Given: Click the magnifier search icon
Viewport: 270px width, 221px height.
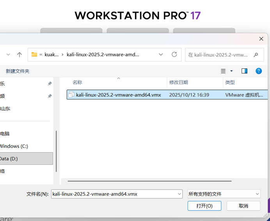Looking at the screenshot, I should (256, 55).
